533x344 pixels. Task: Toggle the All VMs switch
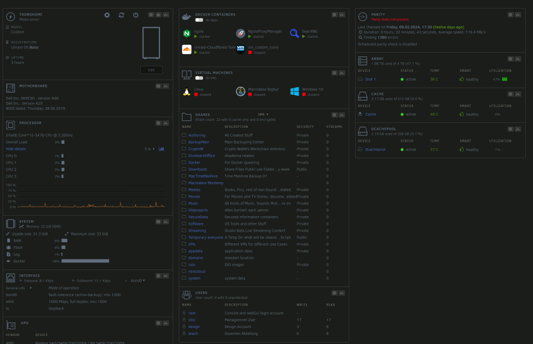pyautogui.click(x=199, y=78)
